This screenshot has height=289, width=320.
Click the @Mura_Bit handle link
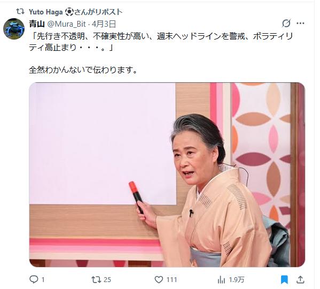67,24
